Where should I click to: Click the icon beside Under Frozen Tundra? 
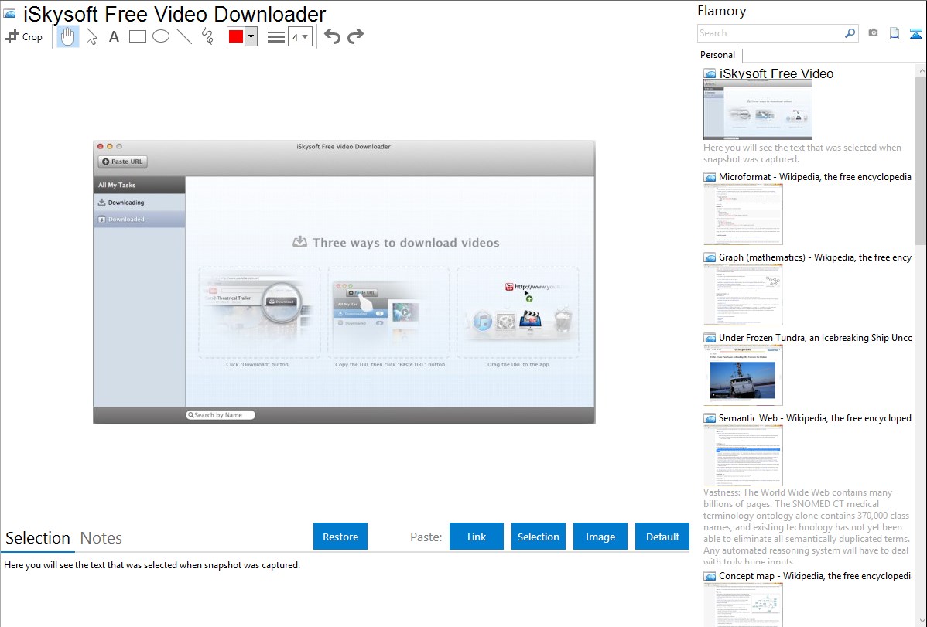(710, 337)
